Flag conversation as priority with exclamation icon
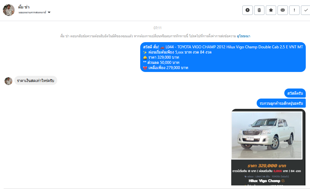Image resolution: width=310 pixels, height=189 pixels. 294,10
